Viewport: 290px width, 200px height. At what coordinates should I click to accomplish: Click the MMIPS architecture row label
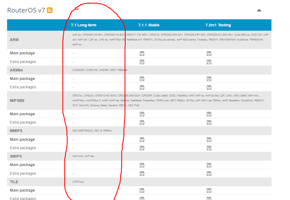click(x=16, y=131)
